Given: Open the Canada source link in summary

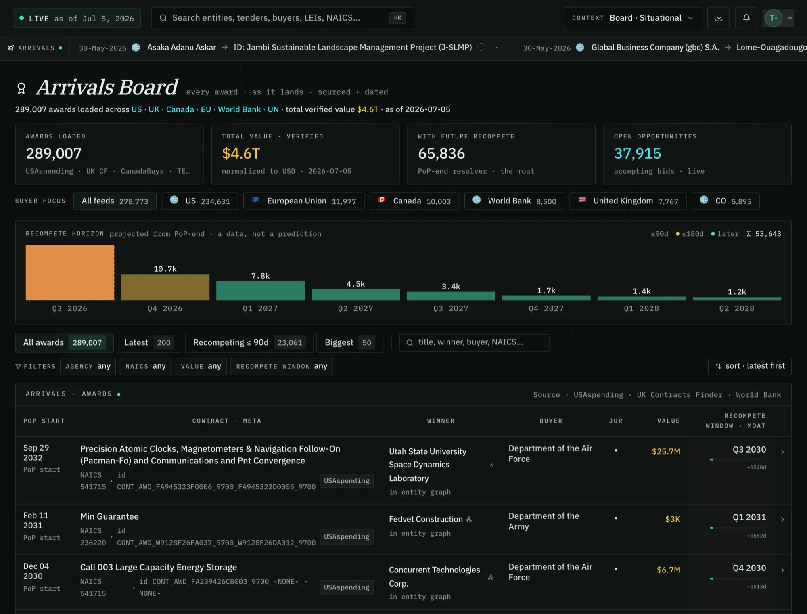Looking at the screenshot, I should tap(180, 109).
